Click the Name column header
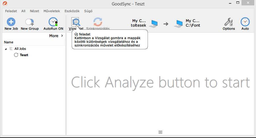 coord(9,42)
